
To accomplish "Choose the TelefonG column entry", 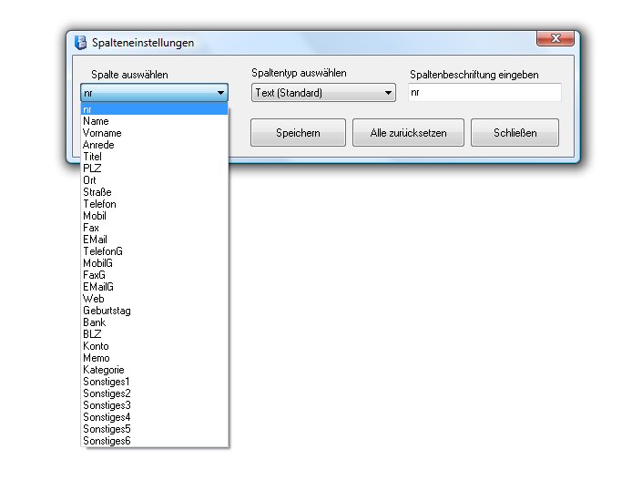I will (102, 251).
